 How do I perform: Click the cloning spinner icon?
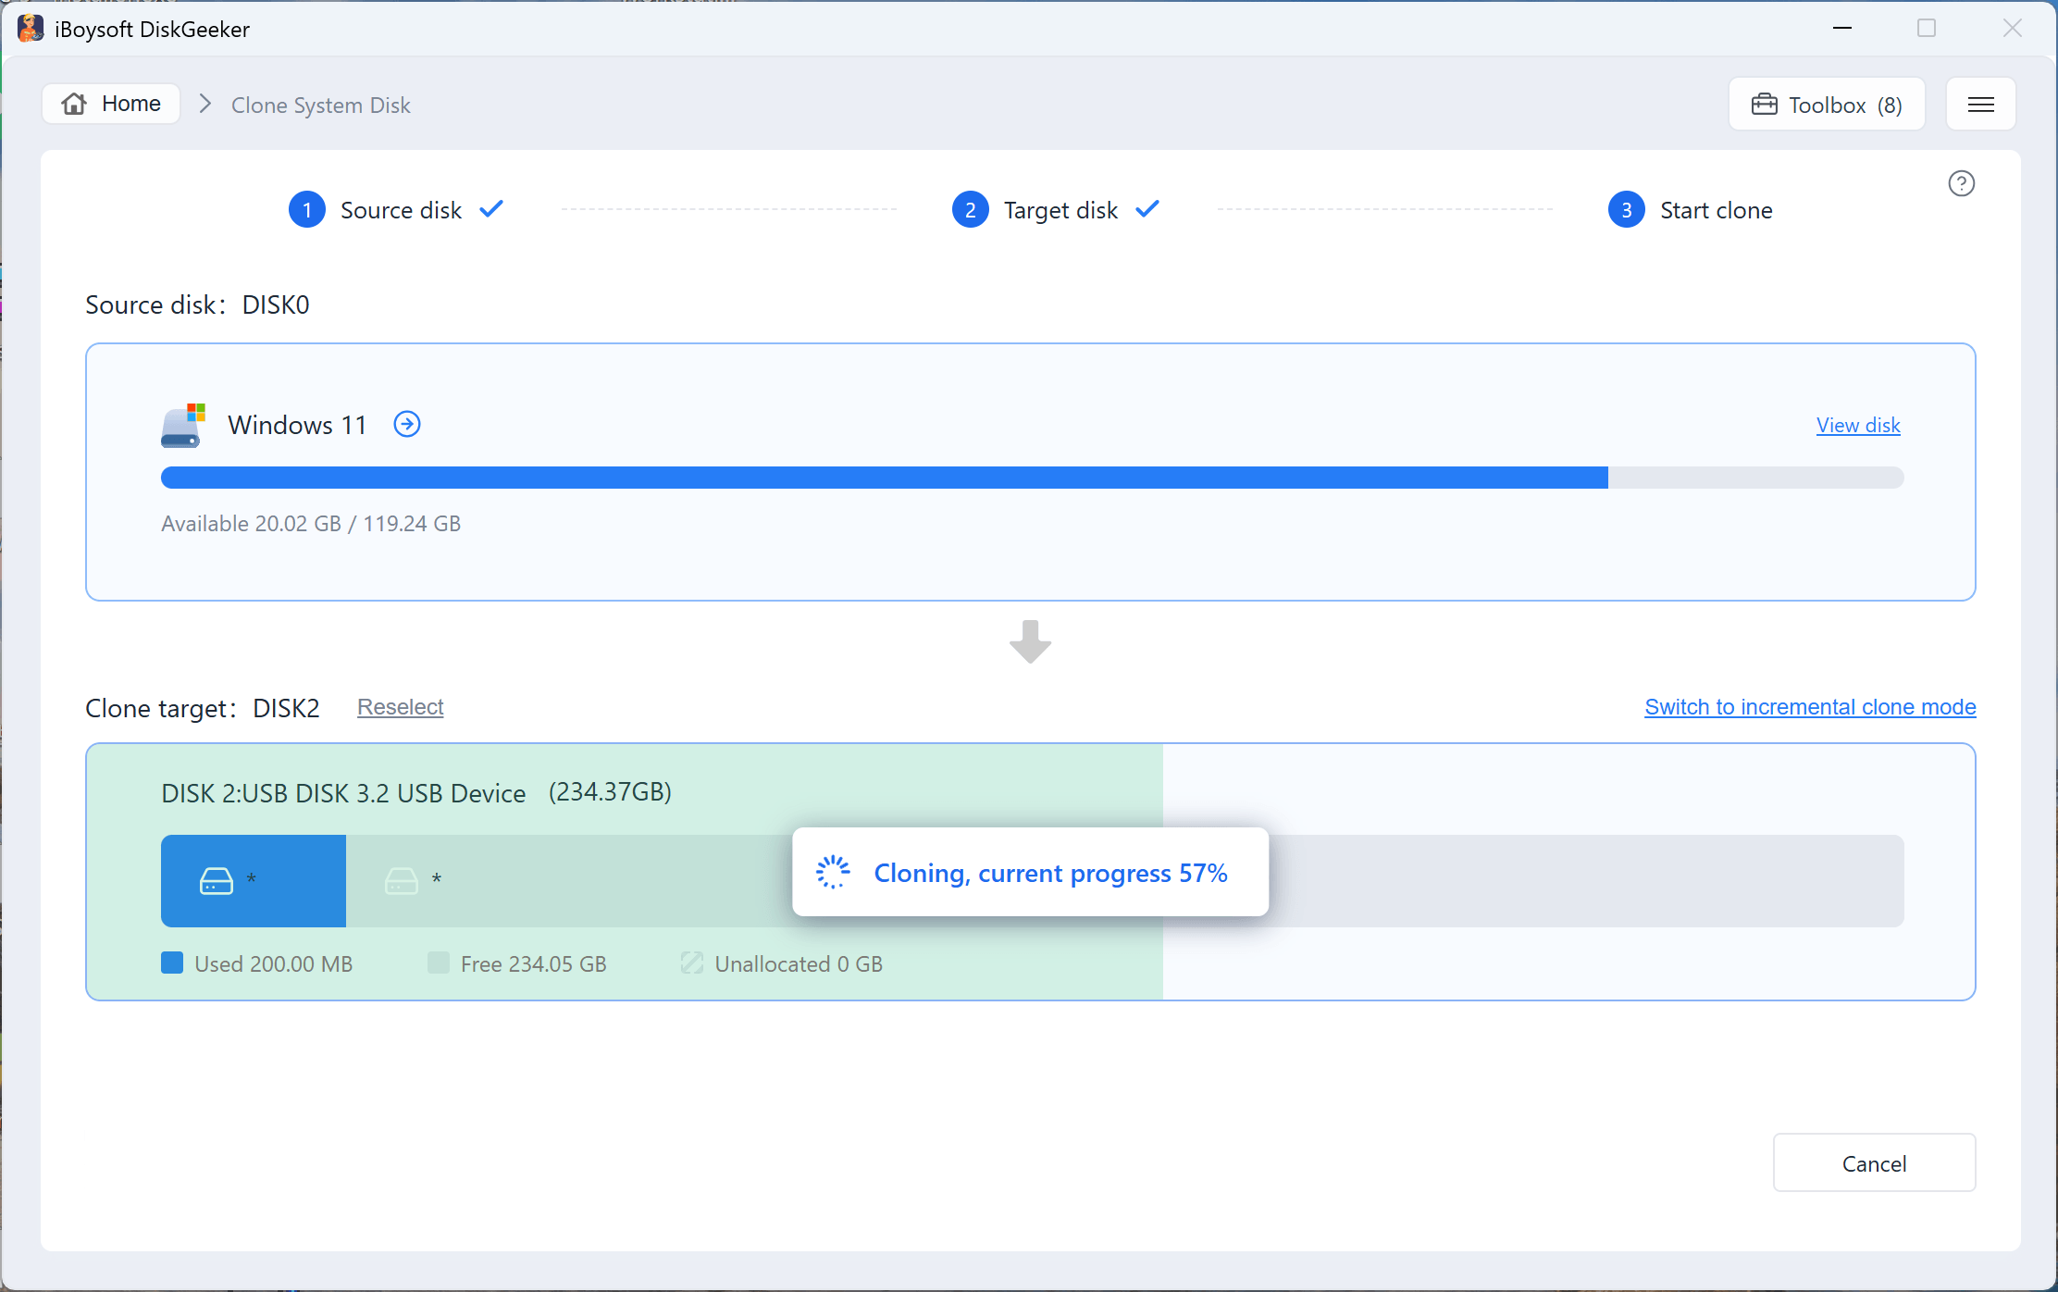(x=833, y=872)
